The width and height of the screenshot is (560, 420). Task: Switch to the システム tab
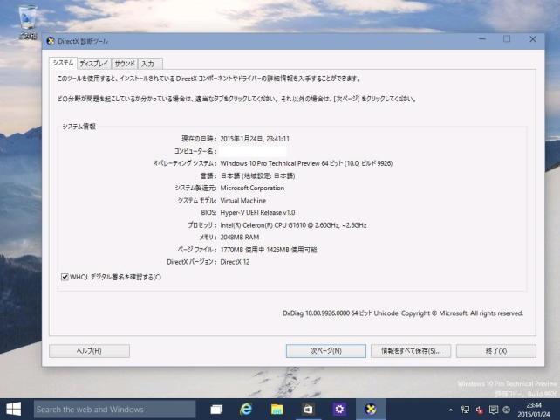point(63,63)
